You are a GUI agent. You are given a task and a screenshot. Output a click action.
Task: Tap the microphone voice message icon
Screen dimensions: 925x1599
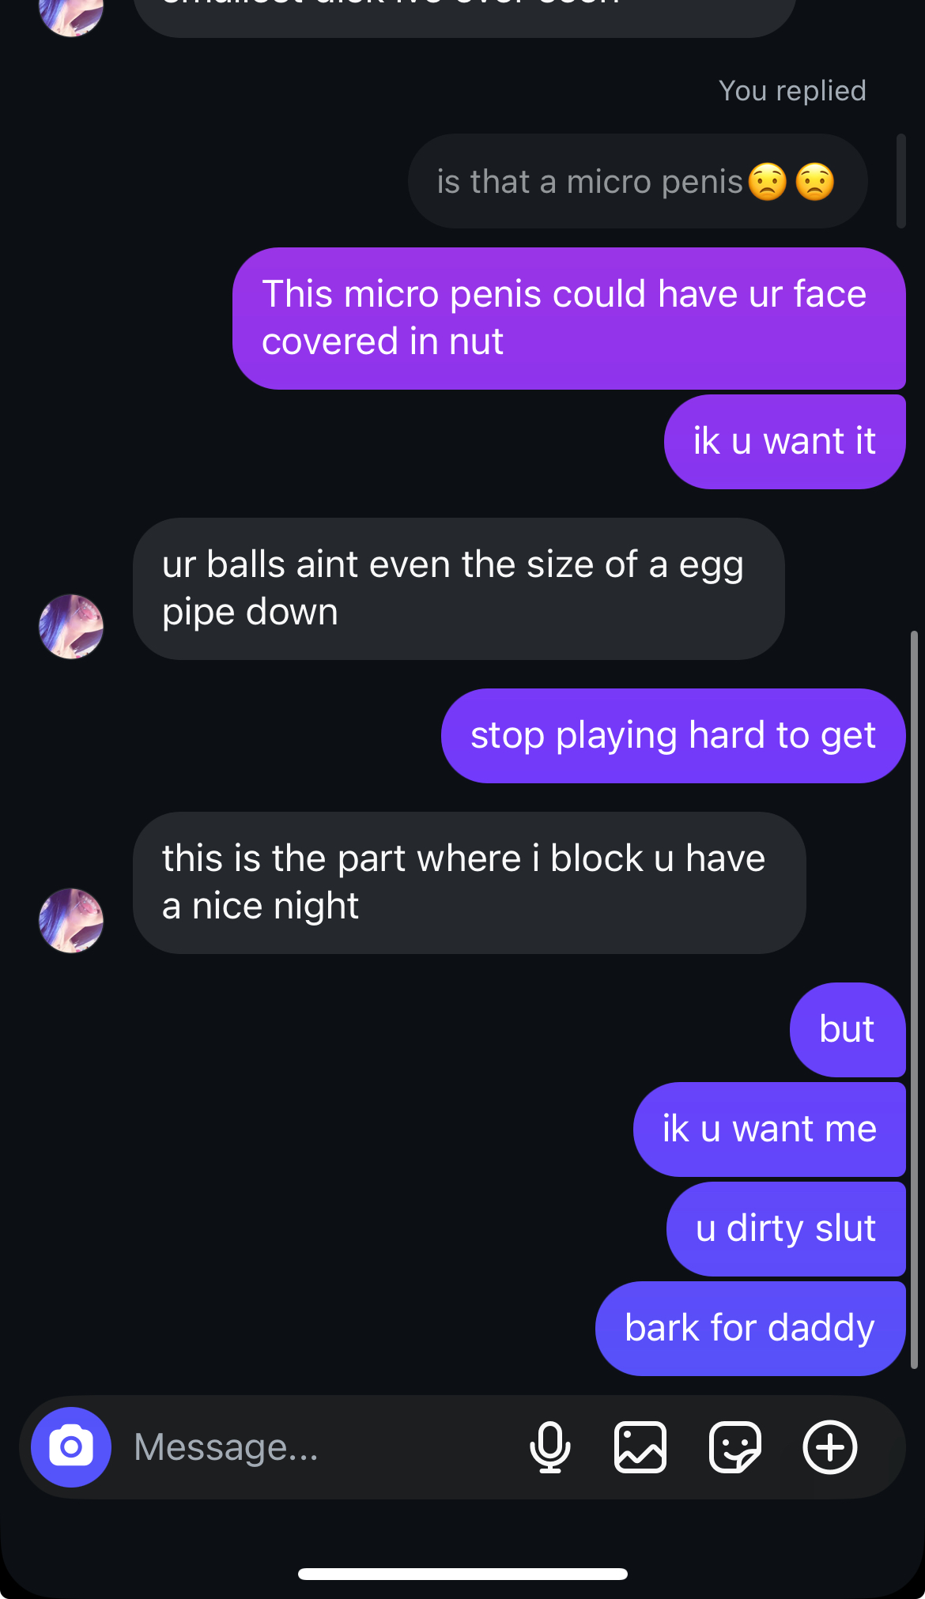[550, 1447]
